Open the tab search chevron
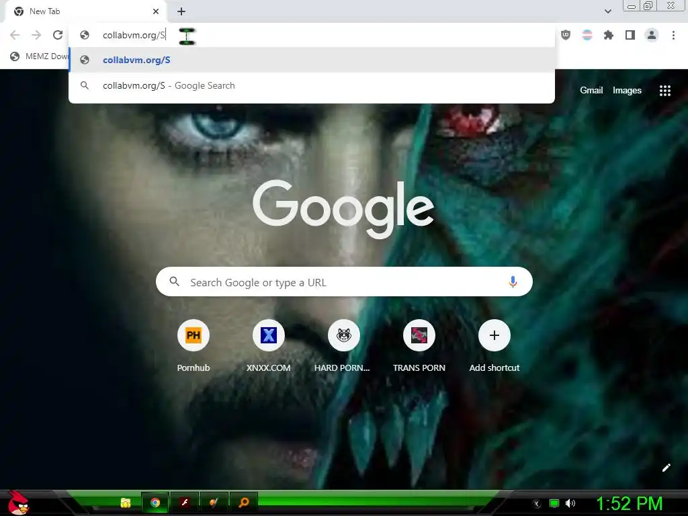The height and width of the screenshot is (516, 688). tap(607, 11)
